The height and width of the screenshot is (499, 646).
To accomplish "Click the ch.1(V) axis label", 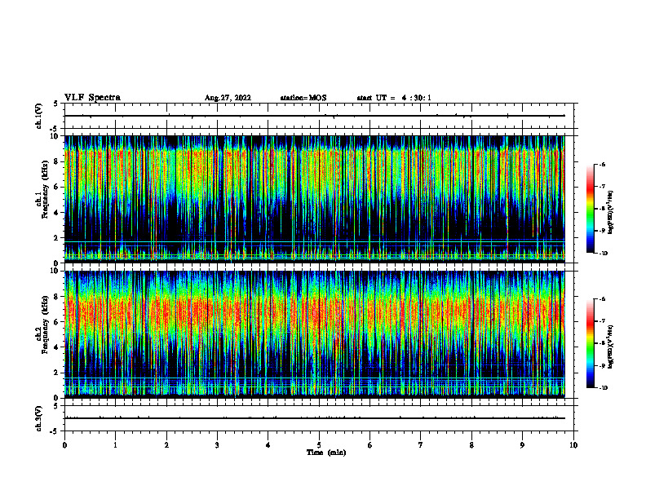I will [38, 116].
